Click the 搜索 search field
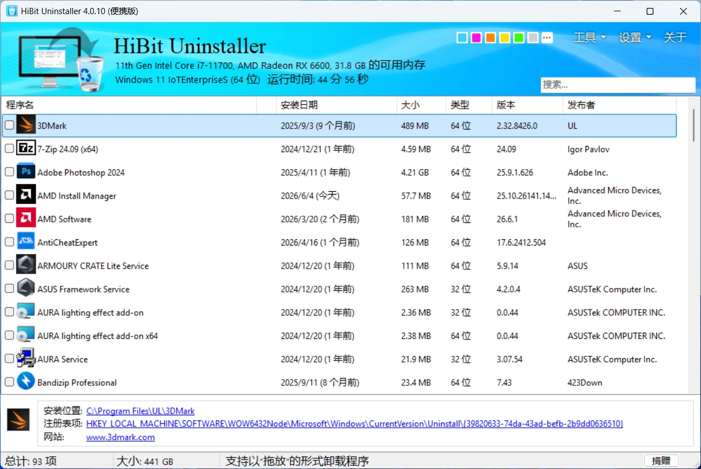The image size is (701, 469). [x=618, y=85]
